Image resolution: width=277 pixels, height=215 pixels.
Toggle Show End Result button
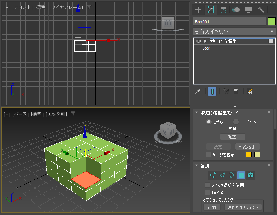(212, 91)
